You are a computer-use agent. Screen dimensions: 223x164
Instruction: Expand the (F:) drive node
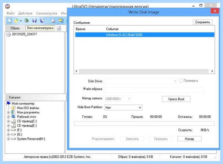click(x=9, y=130)
